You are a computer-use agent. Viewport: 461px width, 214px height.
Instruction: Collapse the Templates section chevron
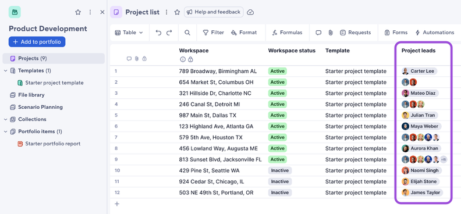(x=6, y=70)
